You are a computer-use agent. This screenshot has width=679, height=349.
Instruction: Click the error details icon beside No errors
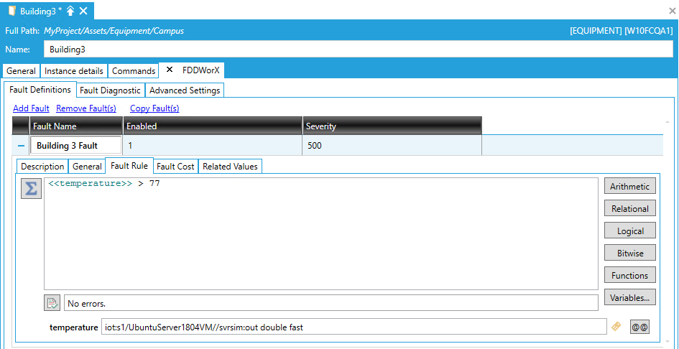(x=52, y=303)
